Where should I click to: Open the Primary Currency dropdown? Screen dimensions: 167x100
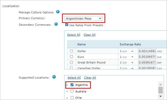tap(83, 18)
